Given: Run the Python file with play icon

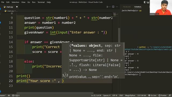Looking at the screenshot, I should click(x=107, y=7).
